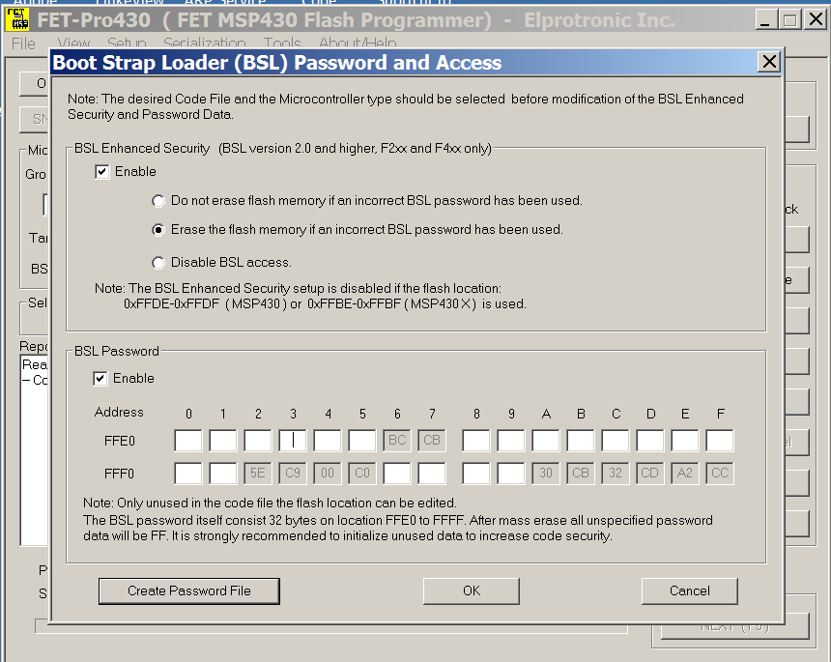The image size is (831, 662).
Task: Click FFE0 row byte field column 0
Action: point(188,441)
